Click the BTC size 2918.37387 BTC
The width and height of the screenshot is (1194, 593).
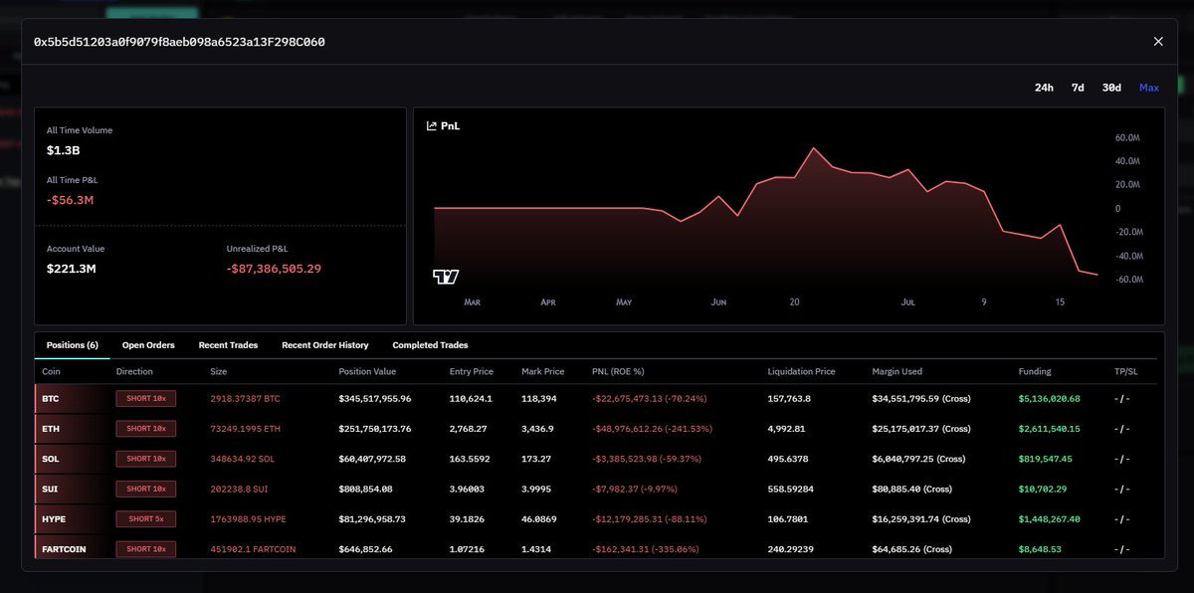point(246,399)
